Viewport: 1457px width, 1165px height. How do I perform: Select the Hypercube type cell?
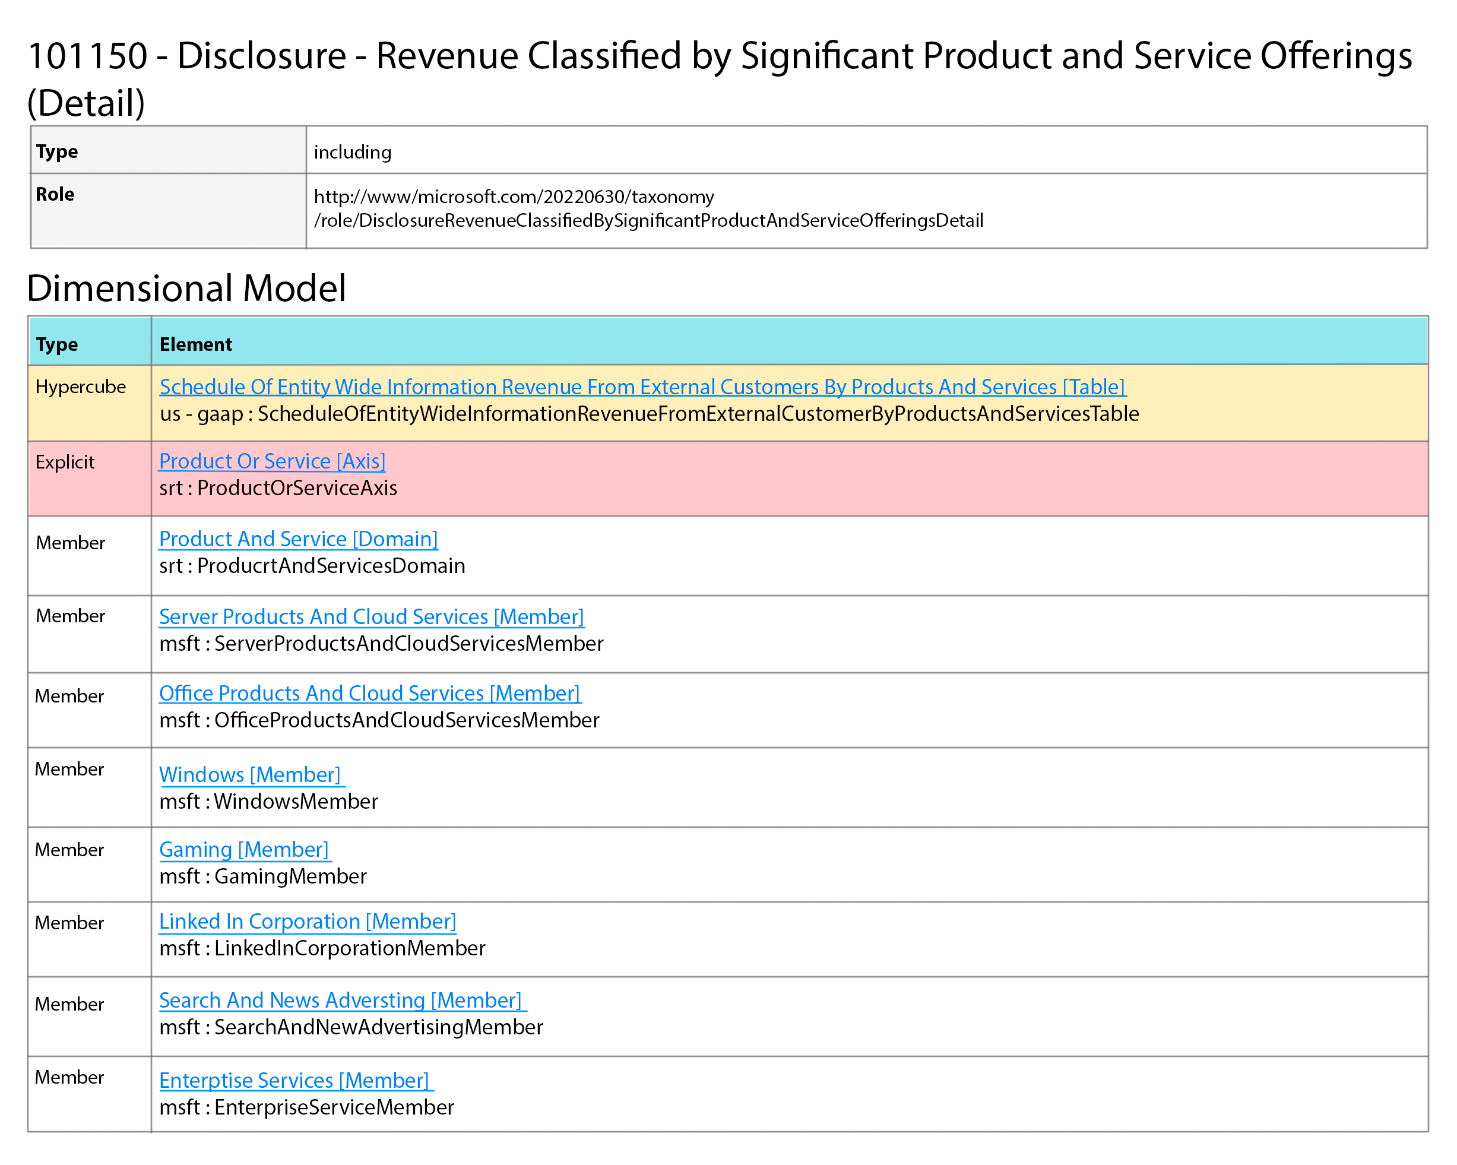[89, 403]
